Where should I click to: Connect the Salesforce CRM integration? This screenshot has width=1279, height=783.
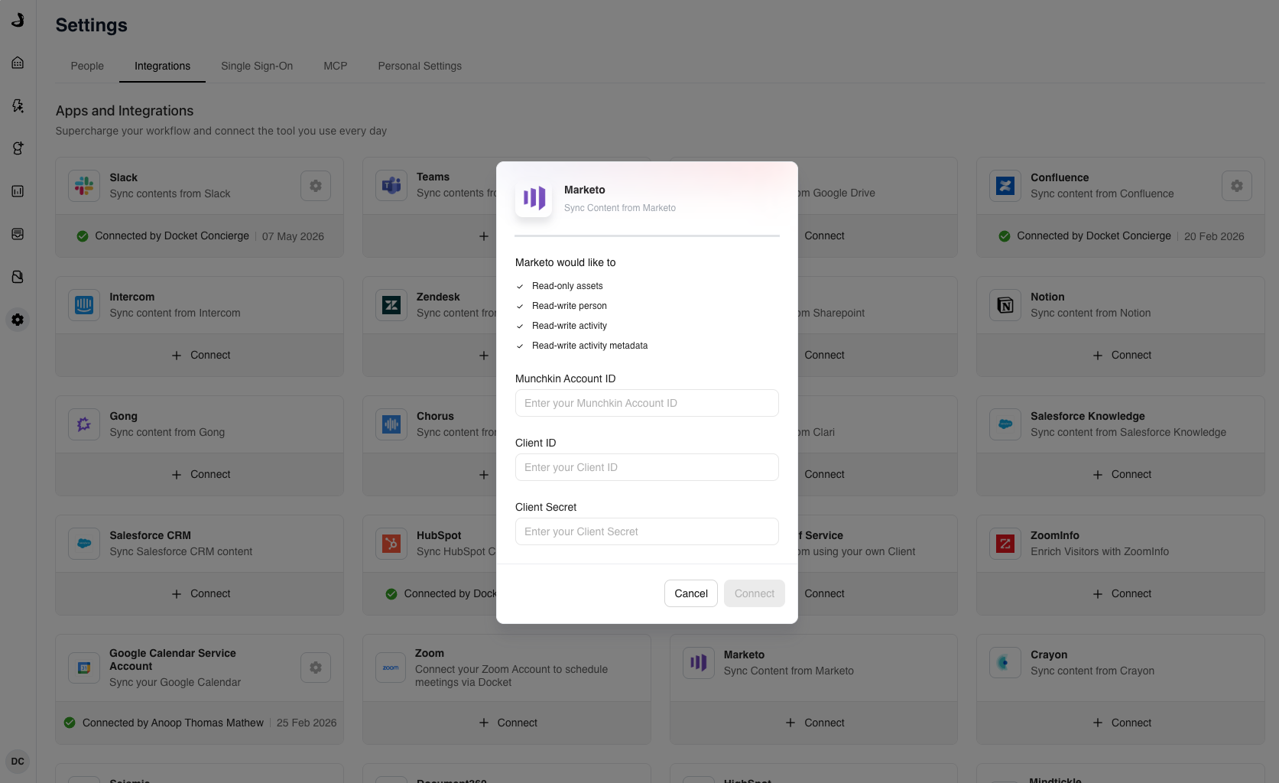click(200, 594)
